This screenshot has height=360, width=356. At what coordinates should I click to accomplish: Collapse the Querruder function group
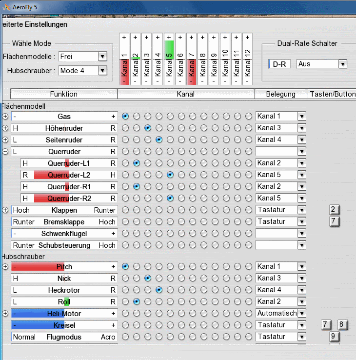5,151
